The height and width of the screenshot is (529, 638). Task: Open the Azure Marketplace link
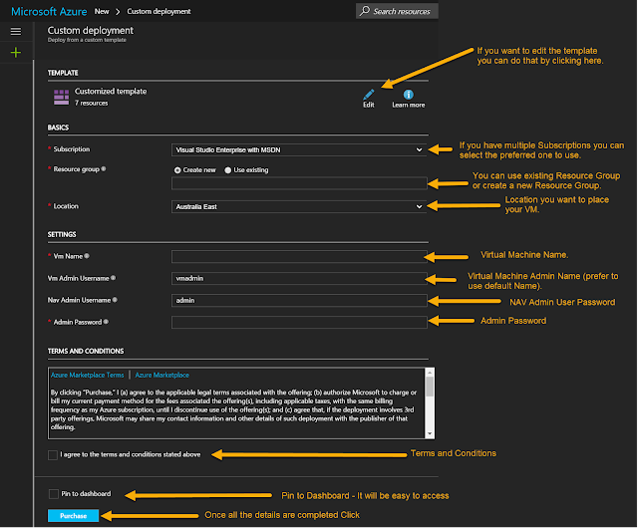coord(161,376)
